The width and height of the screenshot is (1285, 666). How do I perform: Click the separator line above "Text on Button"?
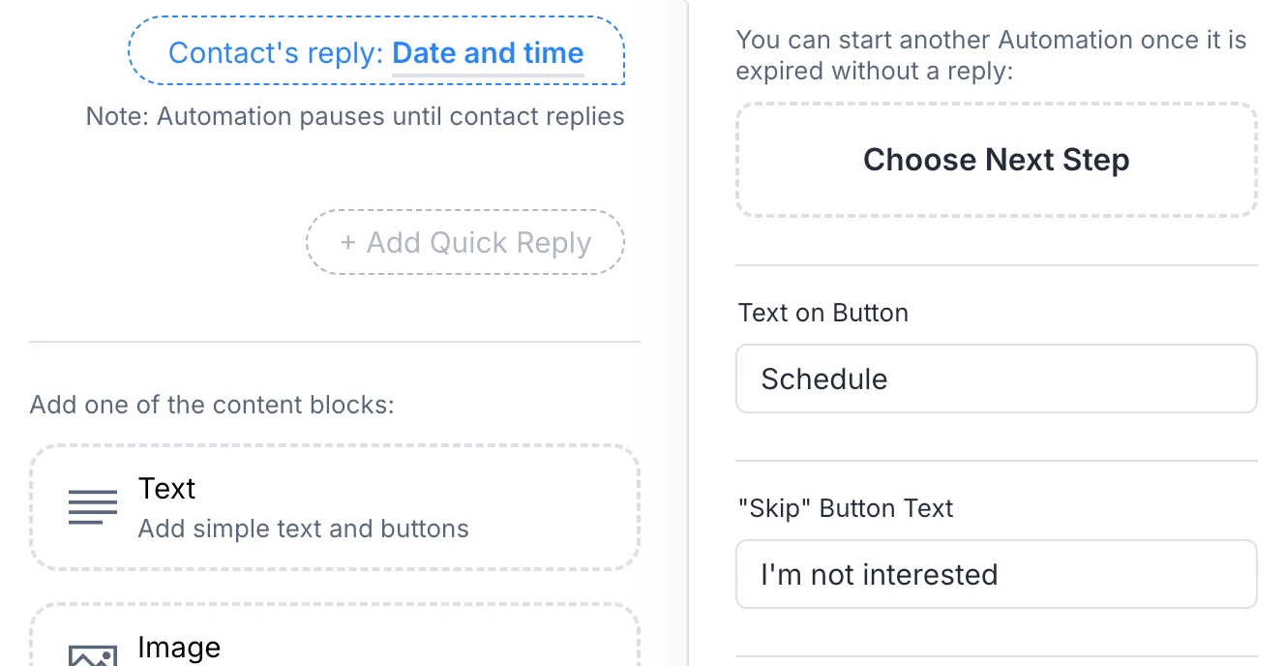[996, 265]
